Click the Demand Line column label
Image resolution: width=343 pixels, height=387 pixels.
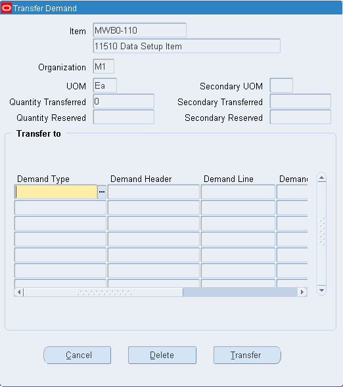[229, 179]
